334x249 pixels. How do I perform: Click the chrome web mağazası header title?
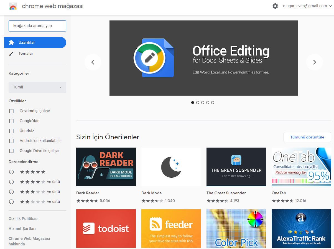(53, 6)
